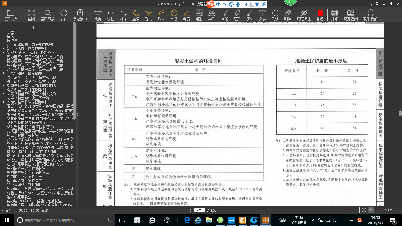
Task: Open the Windows notification center
Action: (393, 220)
